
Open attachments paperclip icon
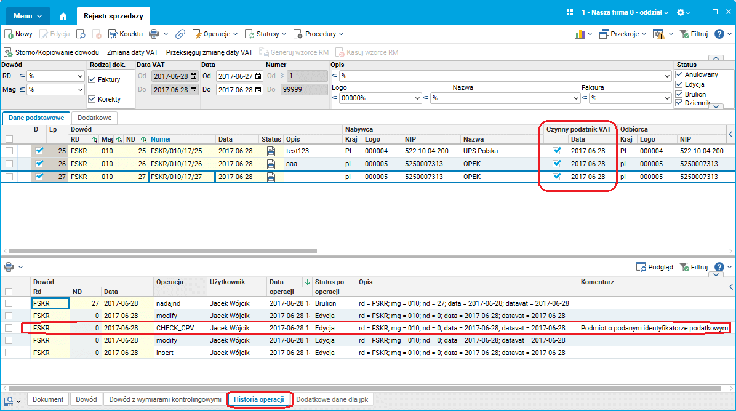pyautogui.click(x=180, y=34)
